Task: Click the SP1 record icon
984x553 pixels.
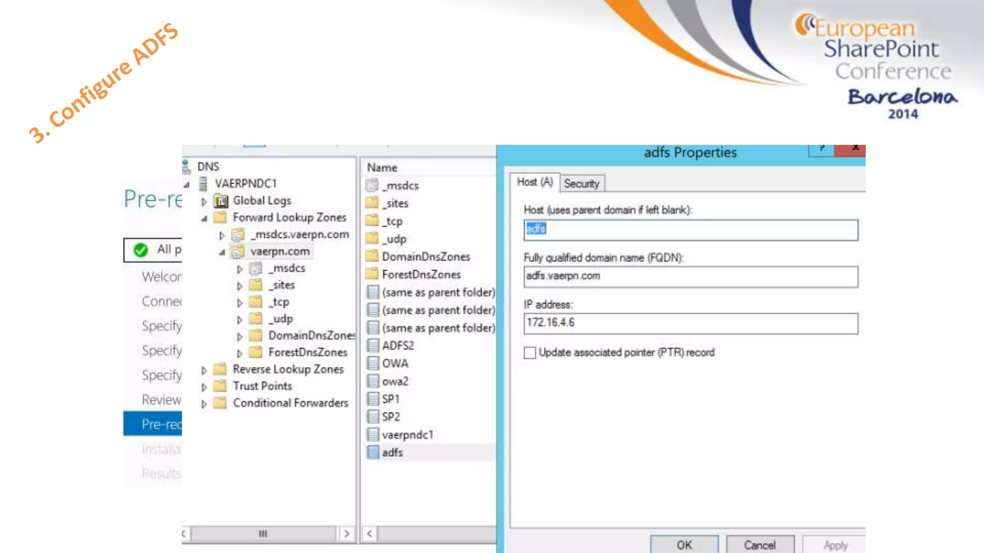Action: pyautogui.click(x=372, y=399)
